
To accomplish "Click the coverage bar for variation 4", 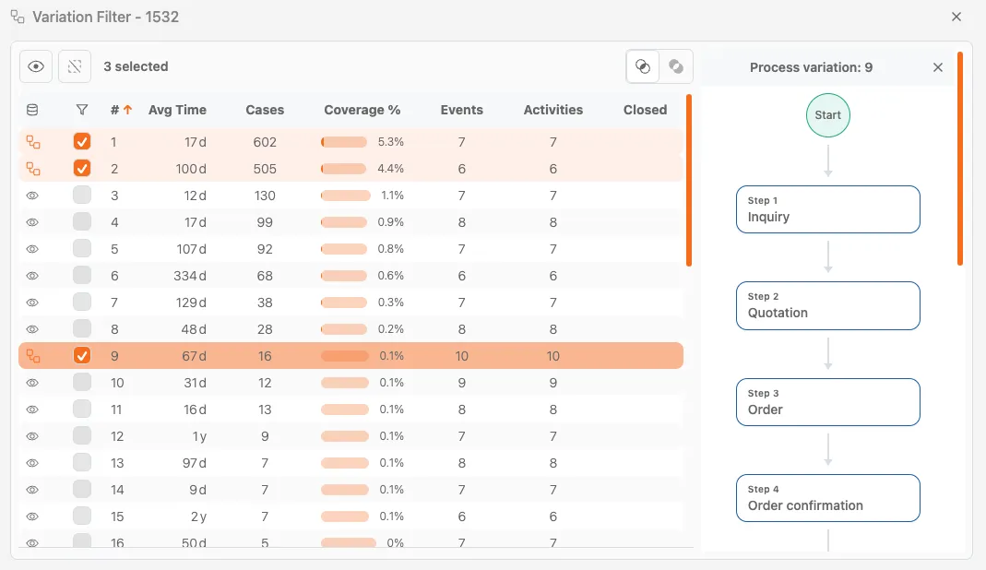I will tap(344, 222).
